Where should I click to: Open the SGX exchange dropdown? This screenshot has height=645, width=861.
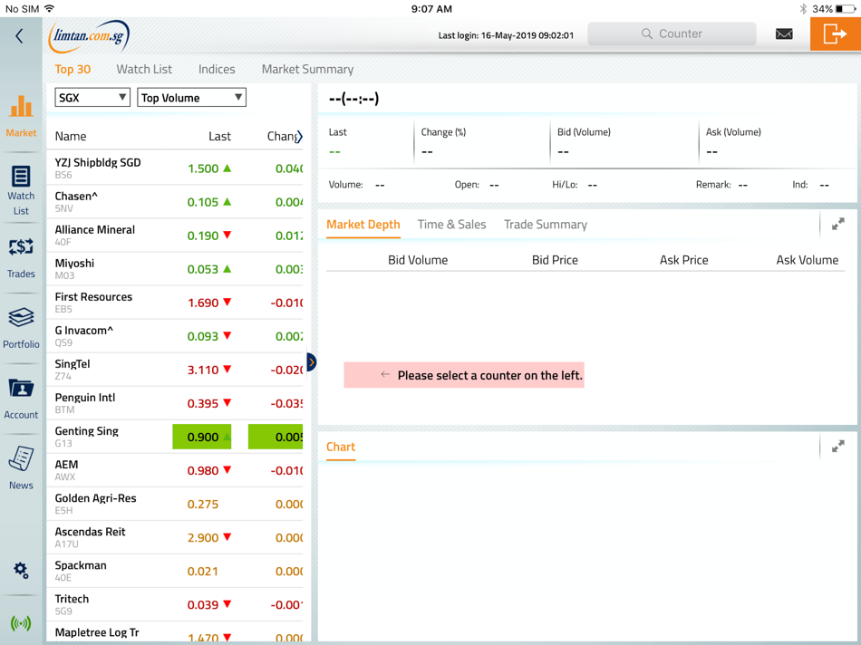coord(92,98)
